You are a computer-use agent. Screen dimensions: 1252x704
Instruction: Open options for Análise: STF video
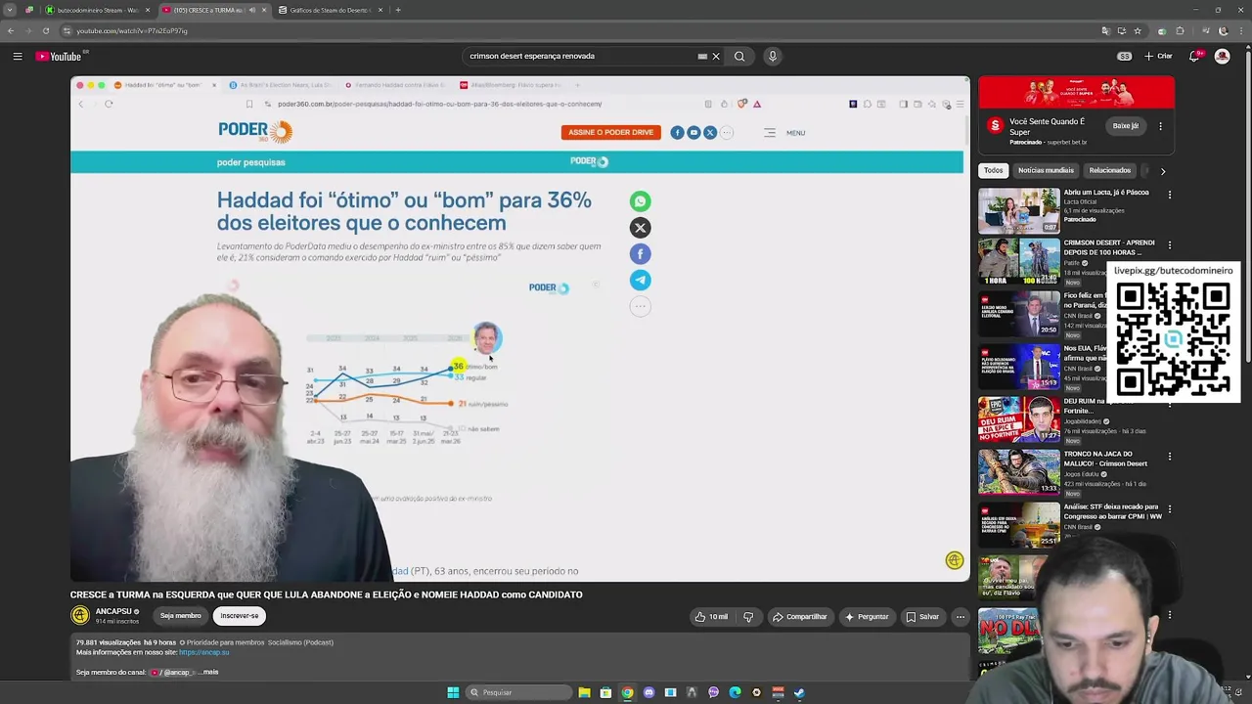[1169, 509]
